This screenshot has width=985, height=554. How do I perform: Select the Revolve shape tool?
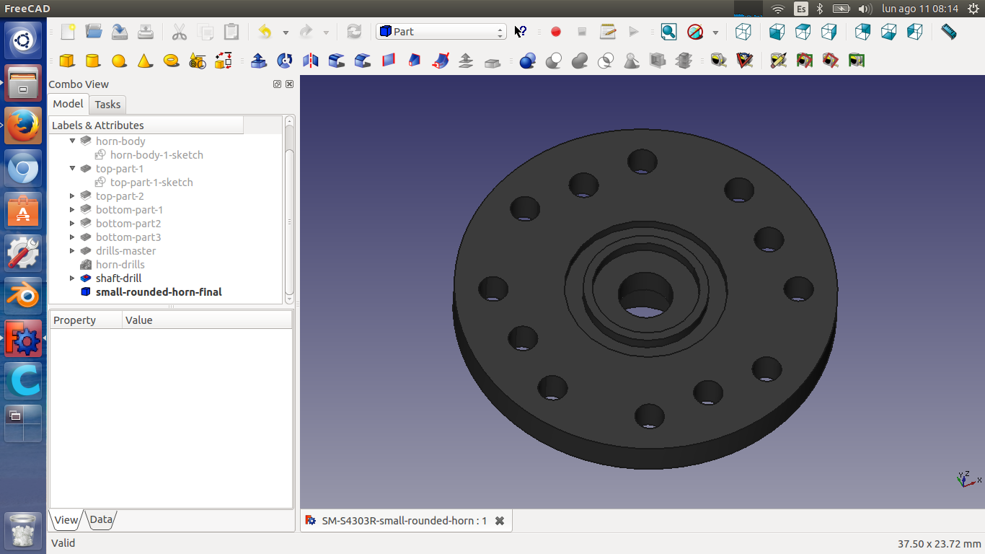click(285, 61)
